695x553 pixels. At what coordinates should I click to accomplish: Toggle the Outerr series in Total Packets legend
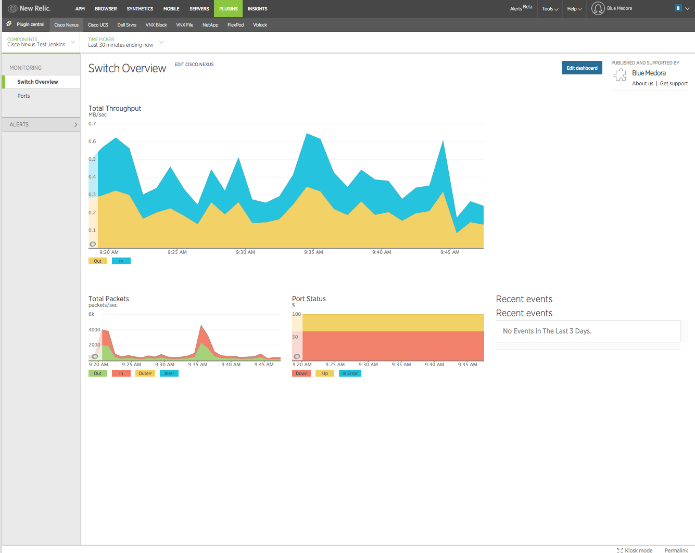145,374
